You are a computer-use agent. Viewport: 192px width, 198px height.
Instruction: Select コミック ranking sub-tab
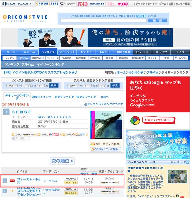[x=152, y=58]
